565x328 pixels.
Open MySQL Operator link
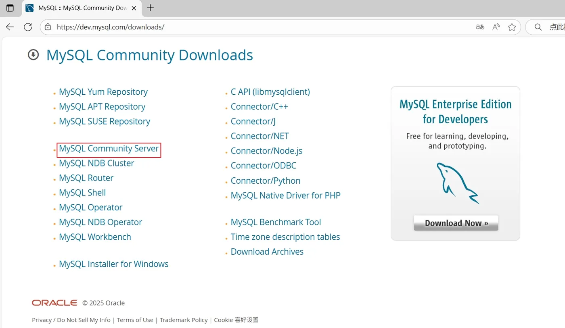pos(90,208)
